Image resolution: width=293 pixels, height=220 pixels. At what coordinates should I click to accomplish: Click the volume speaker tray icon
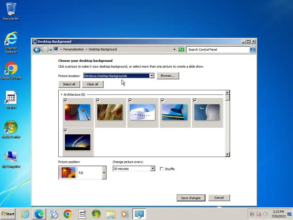pos(266,214)
